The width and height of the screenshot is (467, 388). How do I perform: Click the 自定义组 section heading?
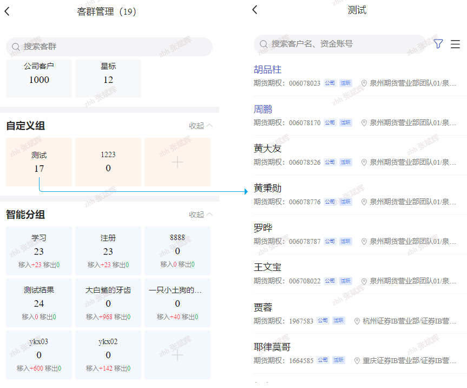coord(25,126)
